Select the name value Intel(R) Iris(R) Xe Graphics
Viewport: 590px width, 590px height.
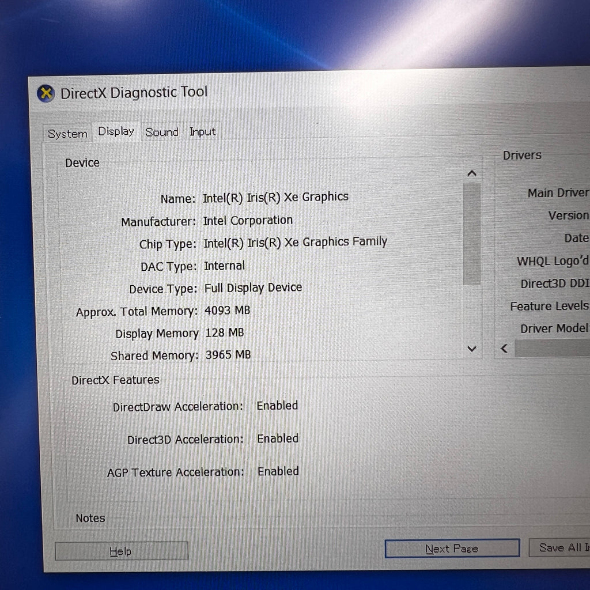275,197
